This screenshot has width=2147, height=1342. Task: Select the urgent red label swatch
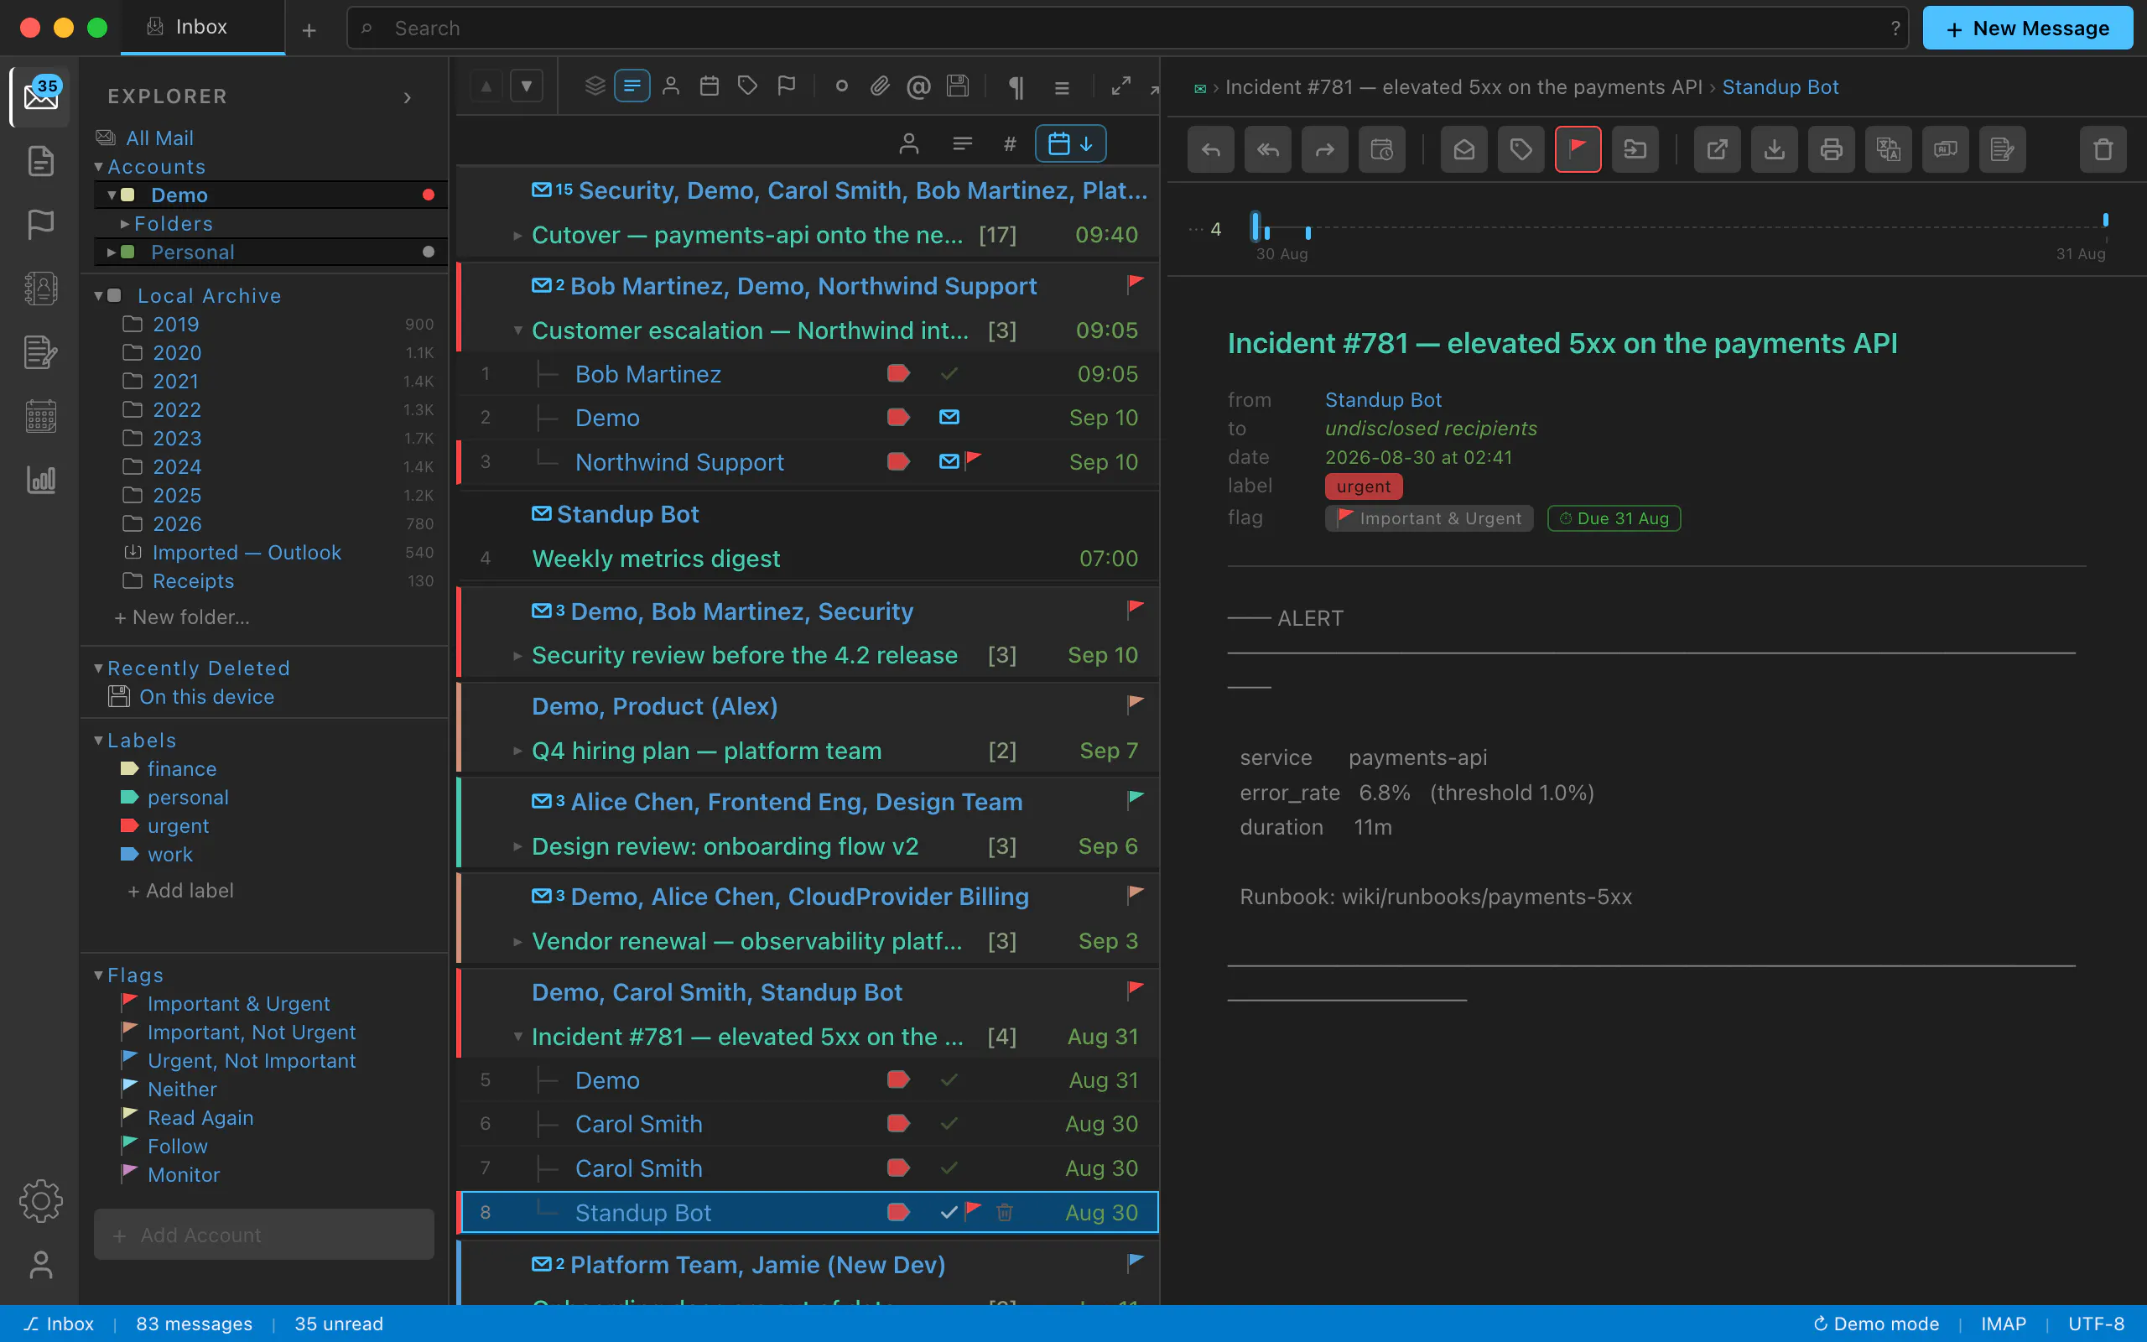click(128, 825)
